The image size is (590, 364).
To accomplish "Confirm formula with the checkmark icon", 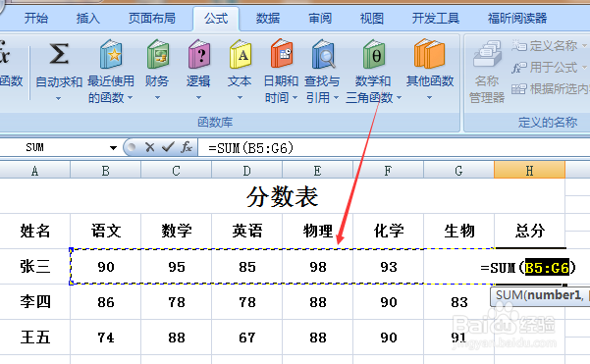I will [x=168, y=147].
